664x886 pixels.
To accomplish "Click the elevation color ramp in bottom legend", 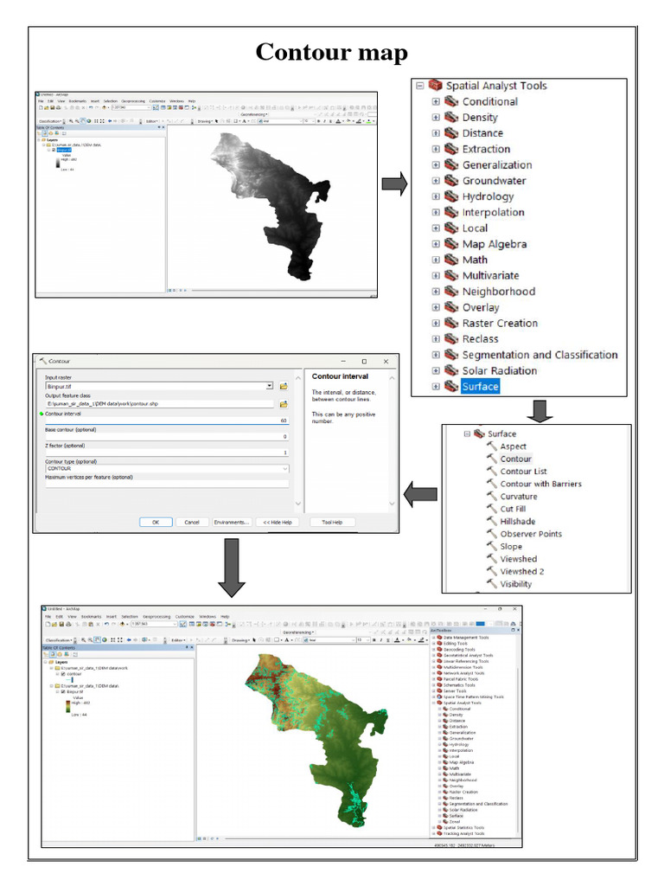I will (67, 708).
